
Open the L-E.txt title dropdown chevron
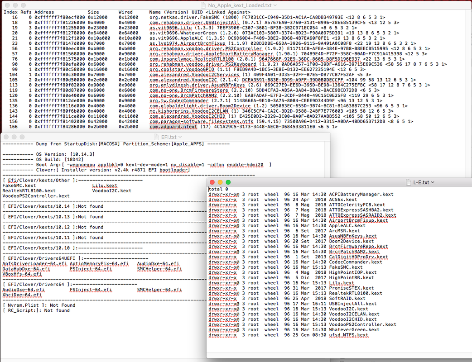point(433,182)
